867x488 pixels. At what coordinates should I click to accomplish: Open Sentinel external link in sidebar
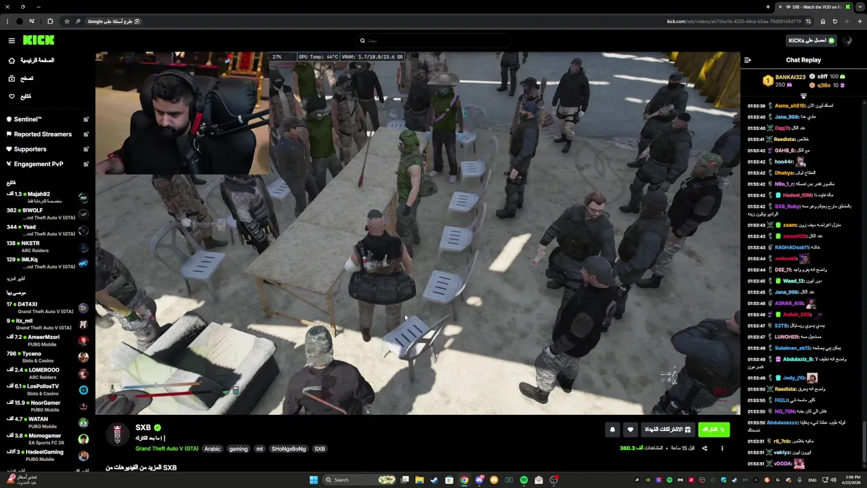[x=86, y=119]
